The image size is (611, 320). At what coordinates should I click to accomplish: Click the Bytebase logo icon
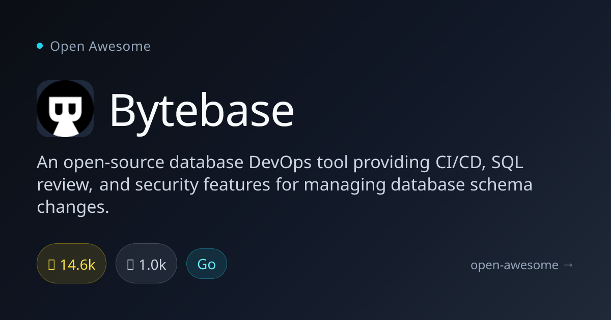point(65,109)
